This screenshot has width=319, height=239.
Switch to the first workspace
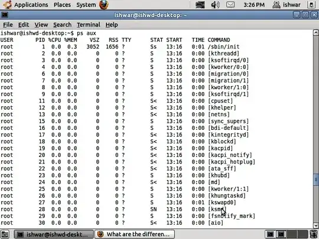pyautogui.click(x=270, y=234)
